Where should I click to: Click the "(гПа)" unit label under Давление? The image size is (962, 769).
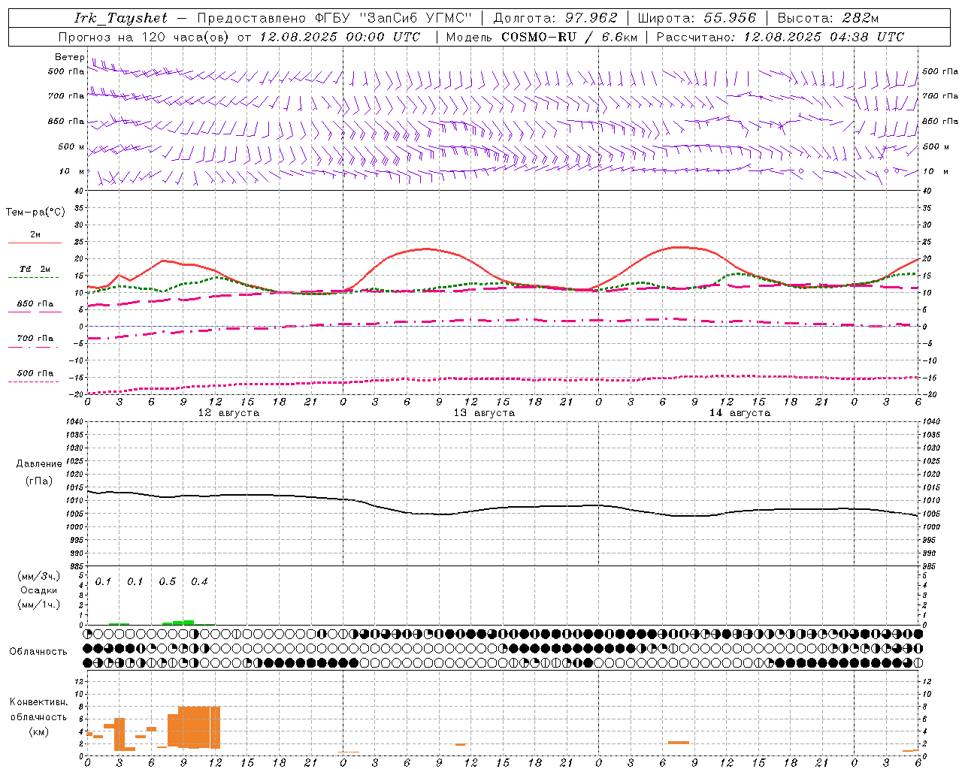point(39,481)
